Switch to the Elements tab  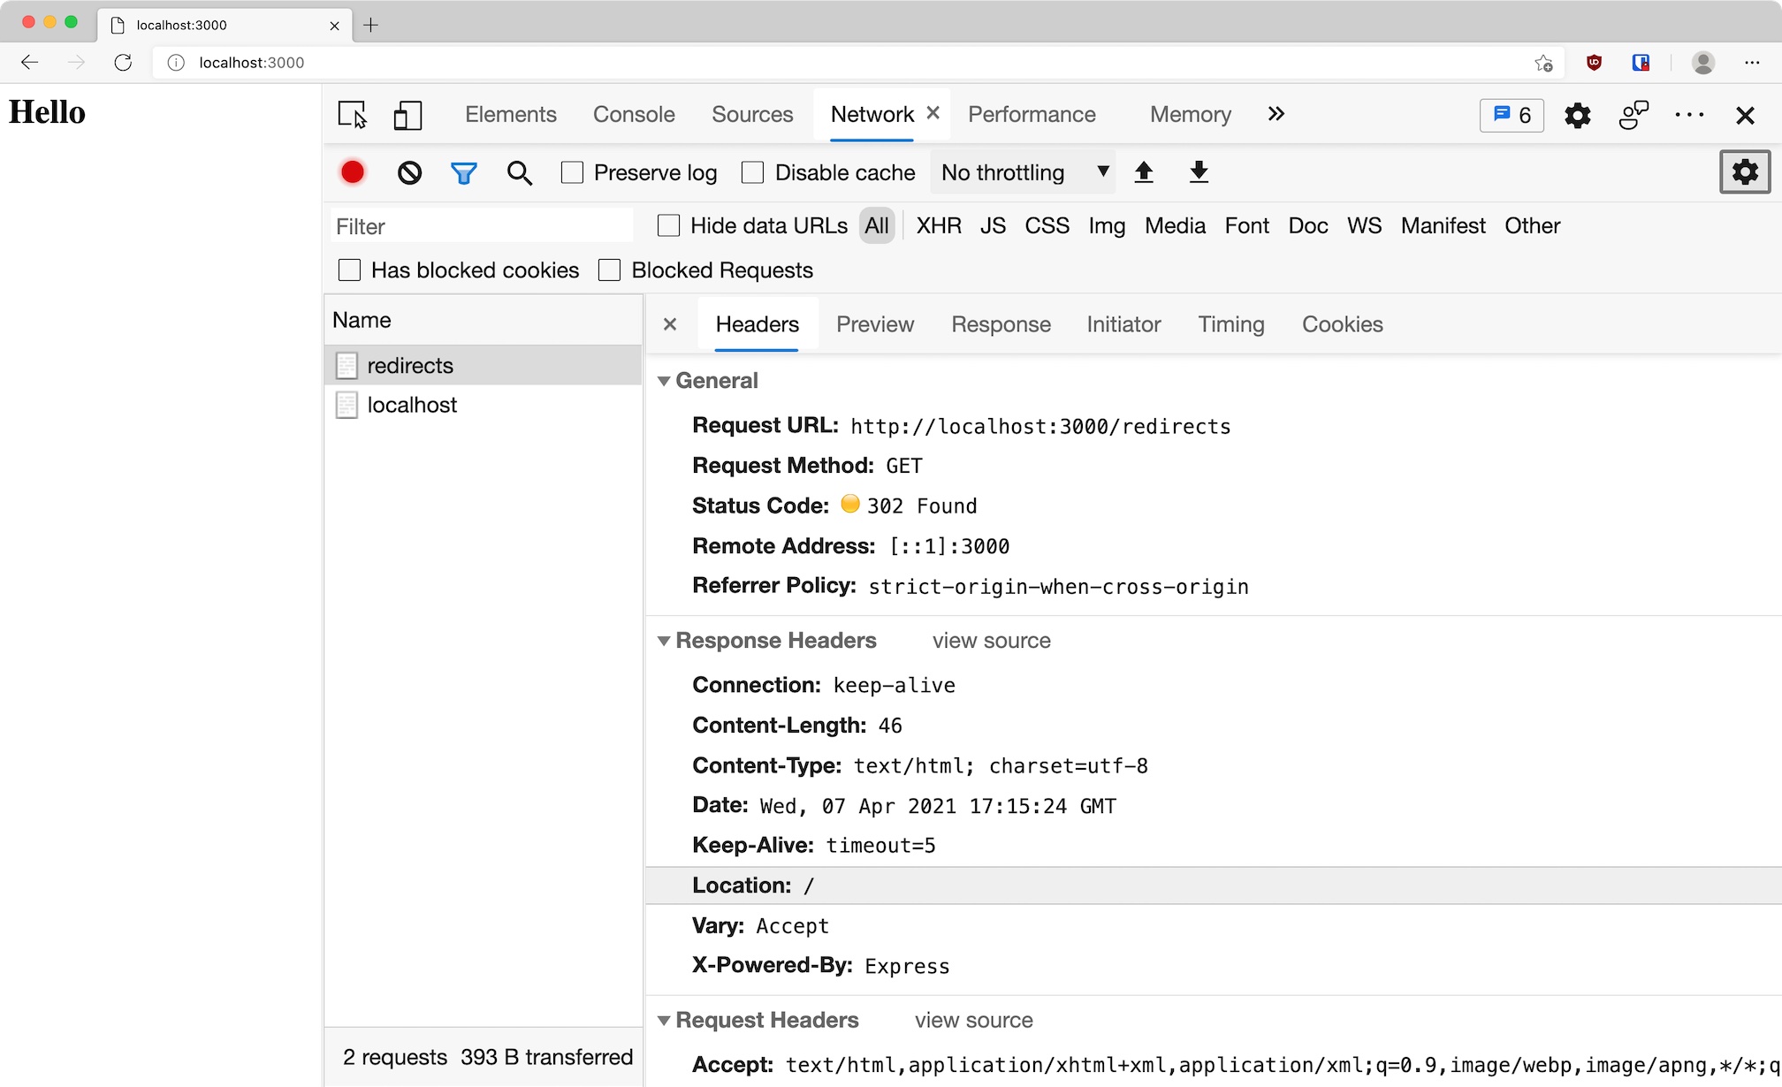[510, 114]
